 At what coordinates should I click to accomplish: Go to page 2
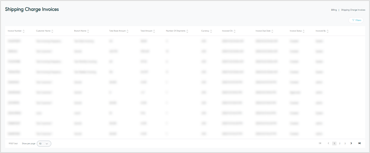(339, 144)
